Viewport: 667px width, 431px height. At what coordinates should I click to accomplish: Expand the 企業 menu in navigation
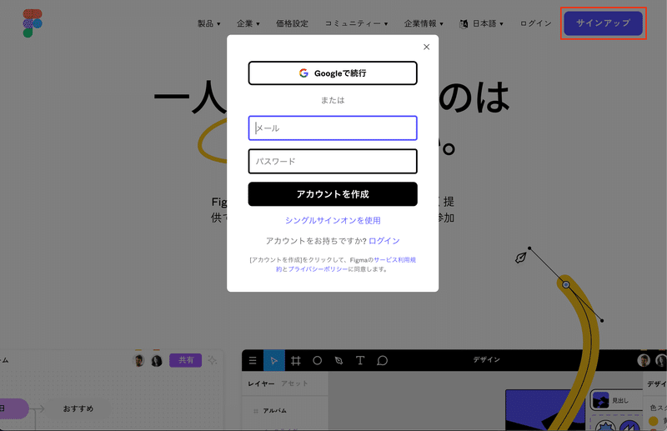click(248, 23)
